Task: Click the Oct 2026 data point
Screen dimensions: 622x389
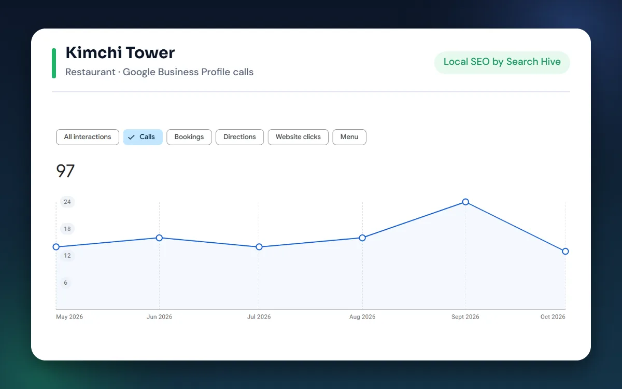Action: click(566, 251)
